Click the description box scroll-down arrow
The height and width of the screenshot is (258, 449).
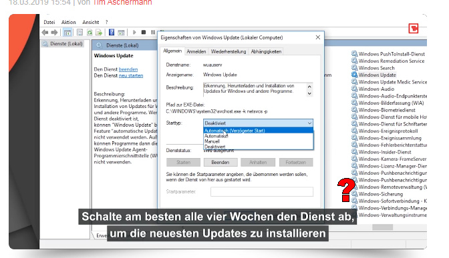(309, 93)
